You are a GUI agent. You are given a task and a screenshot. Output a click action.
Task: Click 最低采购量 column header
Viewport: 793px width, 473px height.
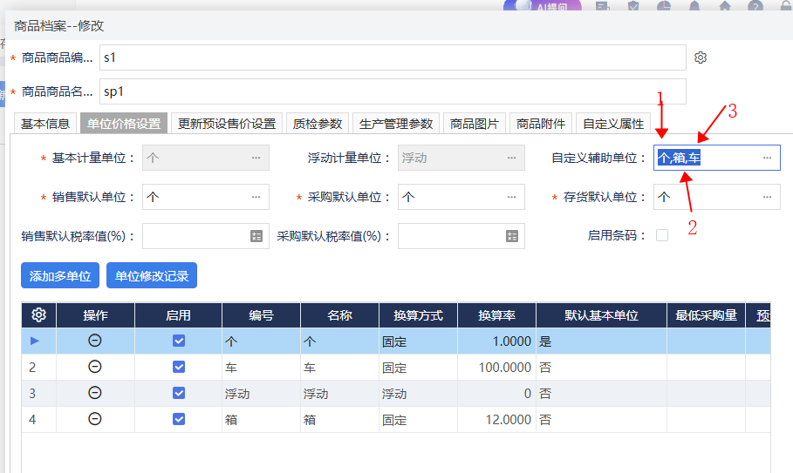point(706,315)
